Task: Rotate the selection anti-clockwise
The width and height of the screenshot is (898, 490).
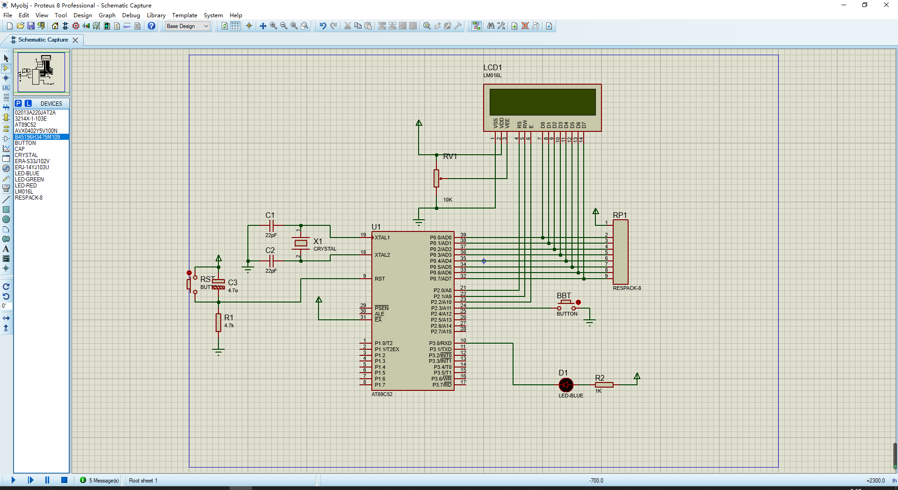Action: (6, 296)
